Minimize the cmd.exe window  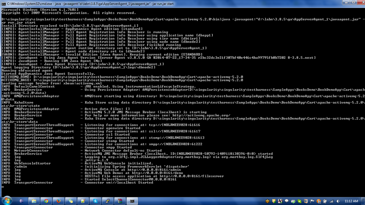(346, 2)
